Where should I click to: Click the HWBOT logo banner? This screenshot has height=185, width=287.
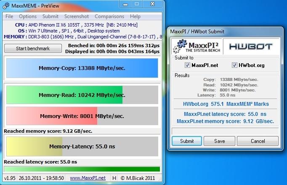pos(251,46)
